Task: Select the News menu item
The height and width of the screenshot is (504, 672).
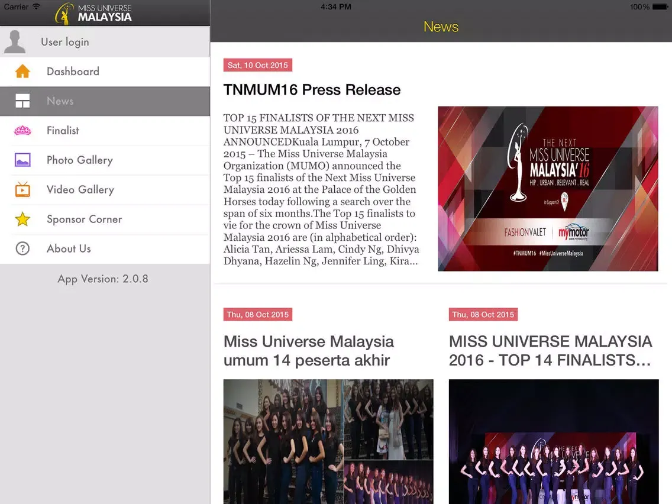Action: pos(105,101)
